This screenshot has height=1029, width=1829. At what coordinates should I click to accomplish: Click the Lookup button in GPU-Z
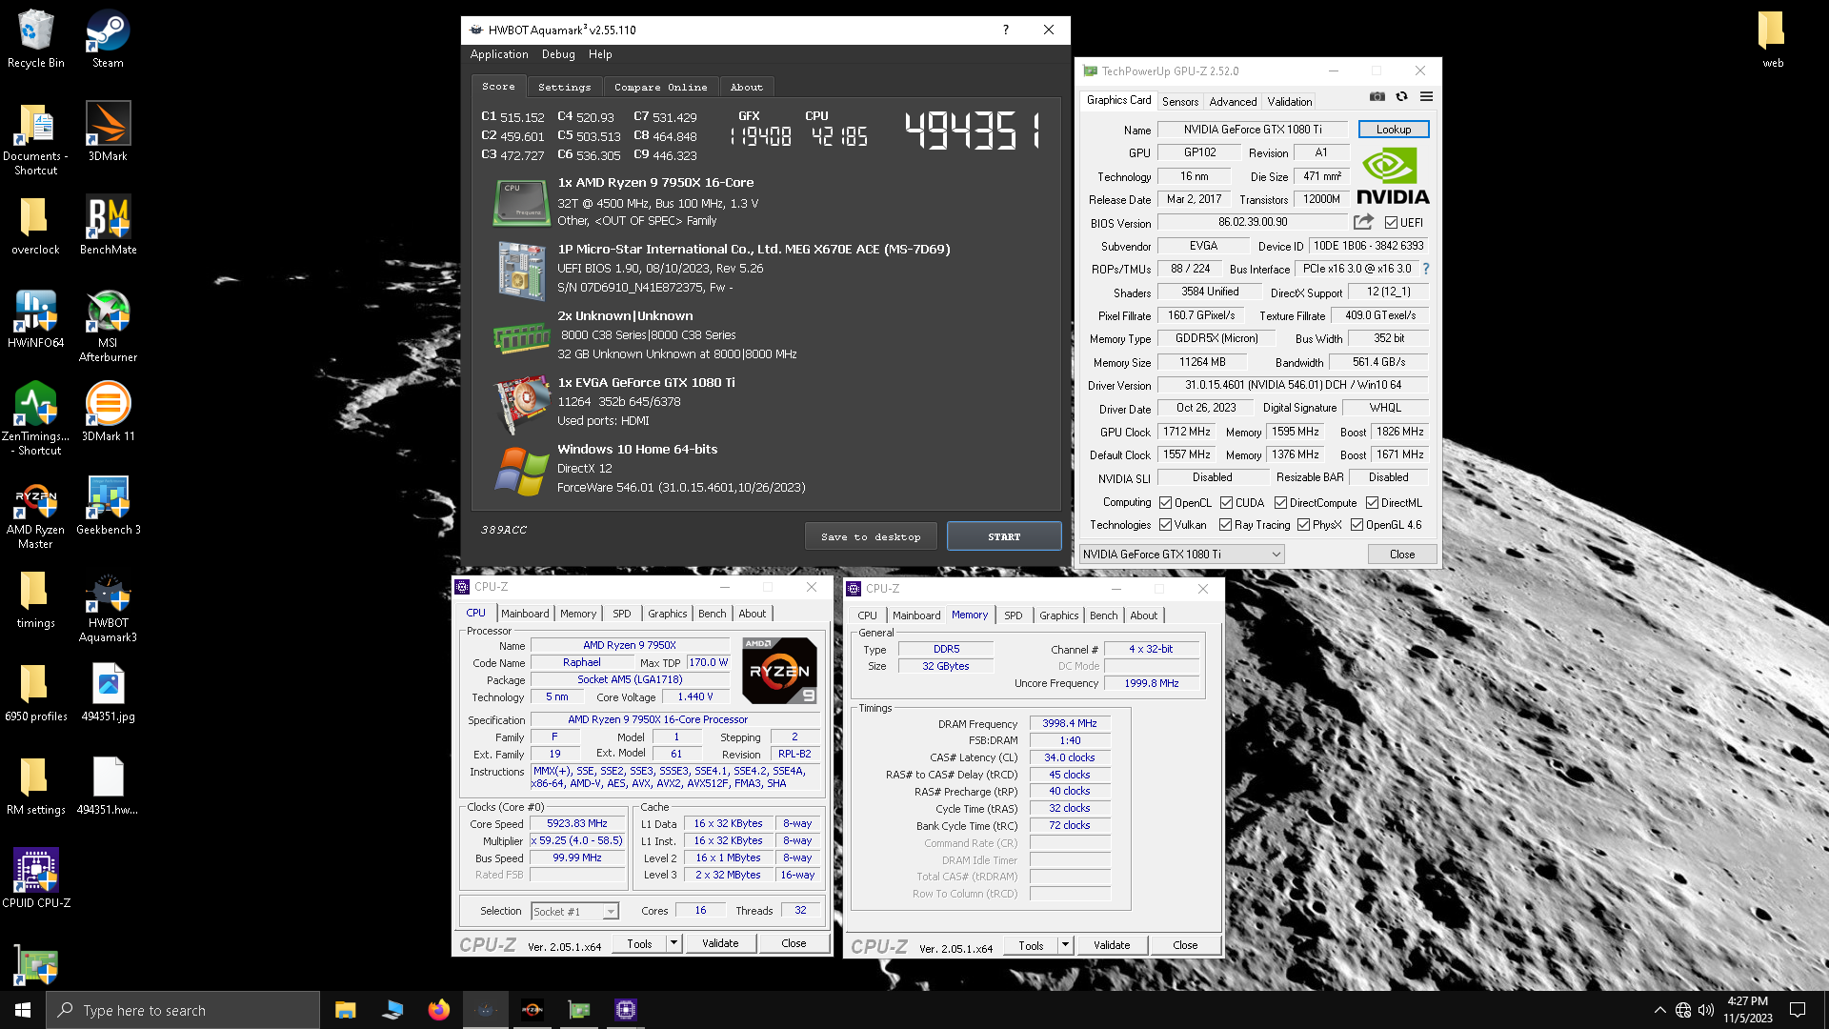click(1394, 130)
